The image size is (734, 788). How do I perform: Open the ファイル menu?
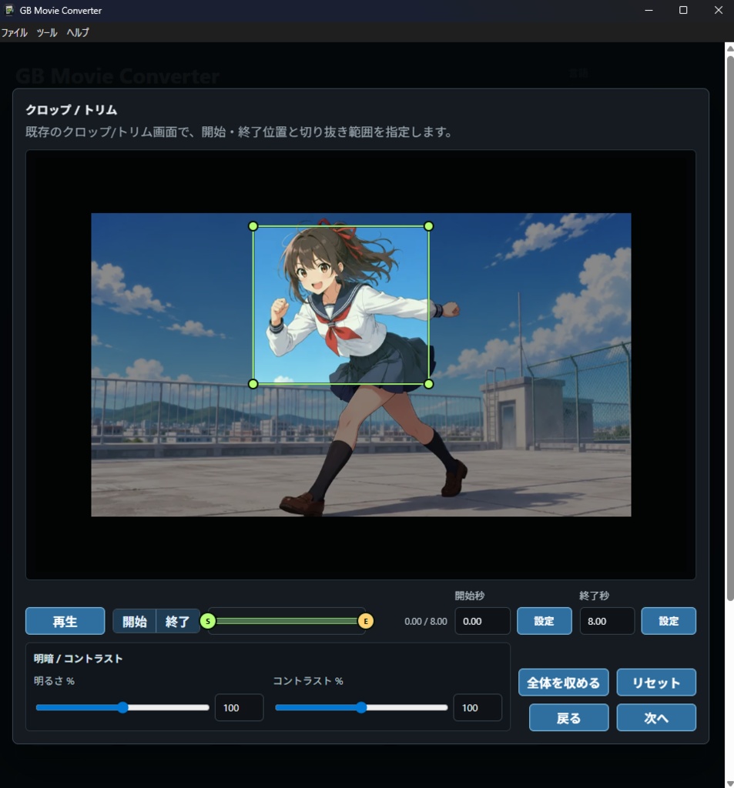14,32
